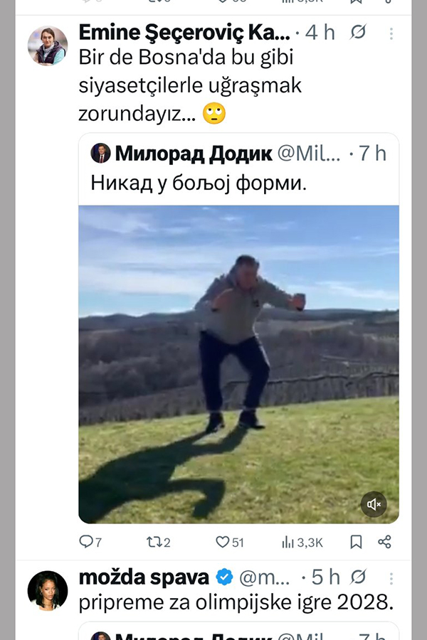This screenshot has width=427, height=640.
Task: Open replies on Emine's post
Action: 90,542
